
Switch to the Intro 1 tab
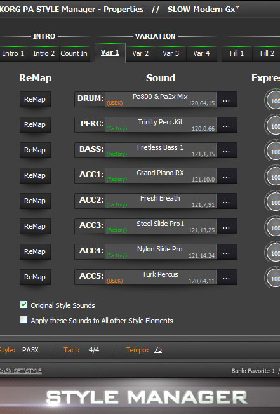click(14, 53)
